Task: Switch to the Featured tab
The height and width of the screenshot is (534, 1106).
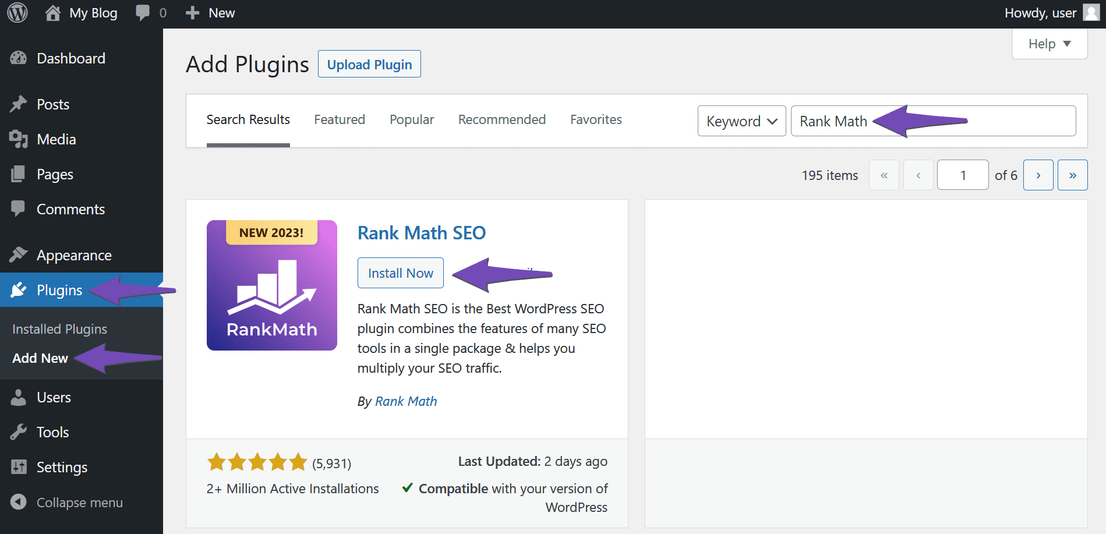Action: 340,120
